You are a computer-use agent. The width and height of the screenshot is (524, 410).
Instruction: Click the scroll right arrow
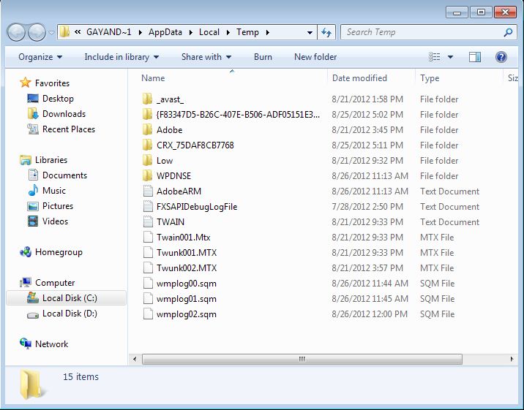pyautogui.click(x=512, y=360)
